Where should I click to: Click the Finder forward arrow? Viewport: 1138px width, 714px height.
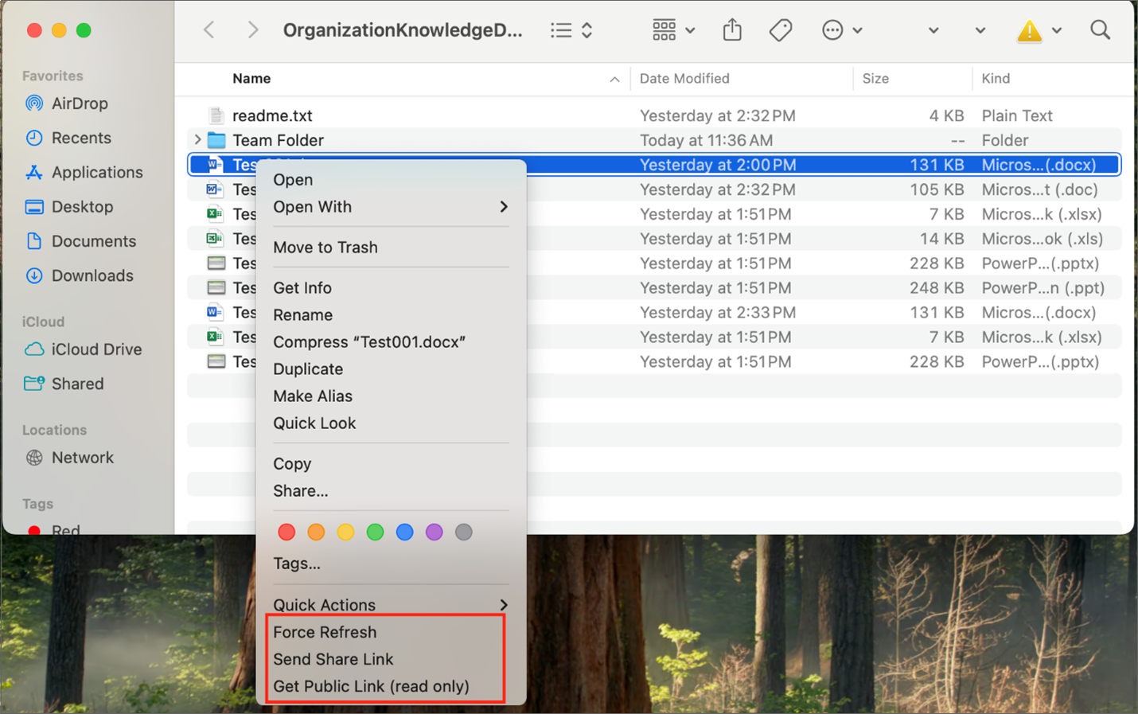click(x=253, y=30)
